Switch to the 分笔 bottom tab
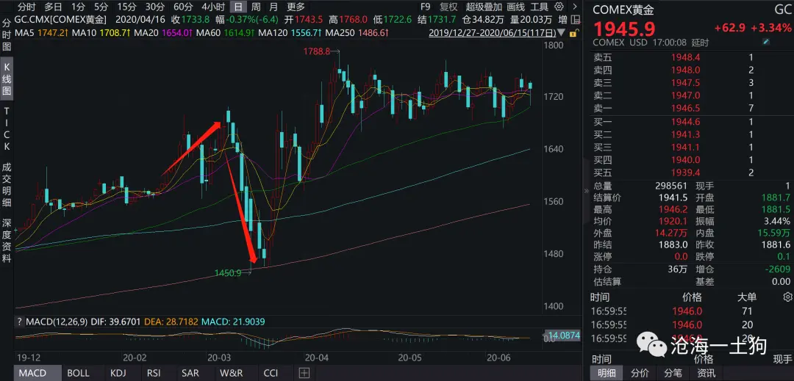 click(673, 374)
